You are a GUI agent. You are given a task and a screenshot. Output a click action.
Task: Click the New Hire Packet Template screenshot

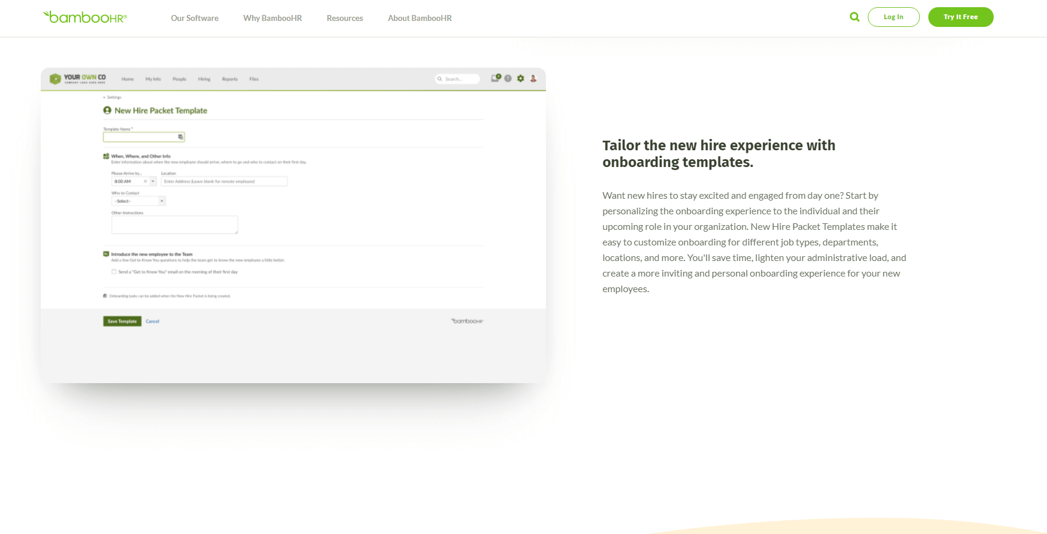293,225
